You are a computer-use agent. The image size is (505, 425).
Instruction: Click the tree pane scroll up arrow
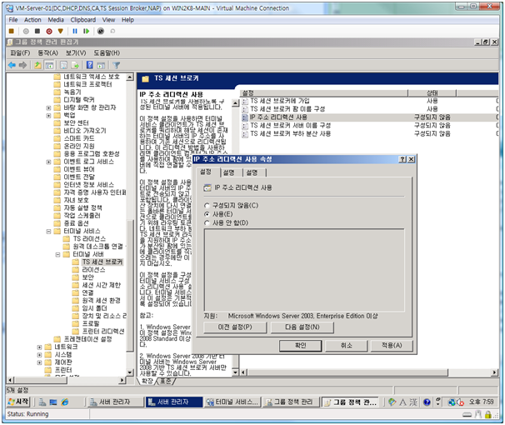(130, 77)
